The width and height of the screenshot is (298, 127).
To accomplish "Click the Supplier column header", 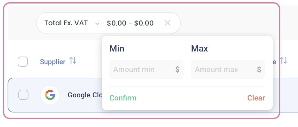I will pyautogui.click(x=53, y=62).
